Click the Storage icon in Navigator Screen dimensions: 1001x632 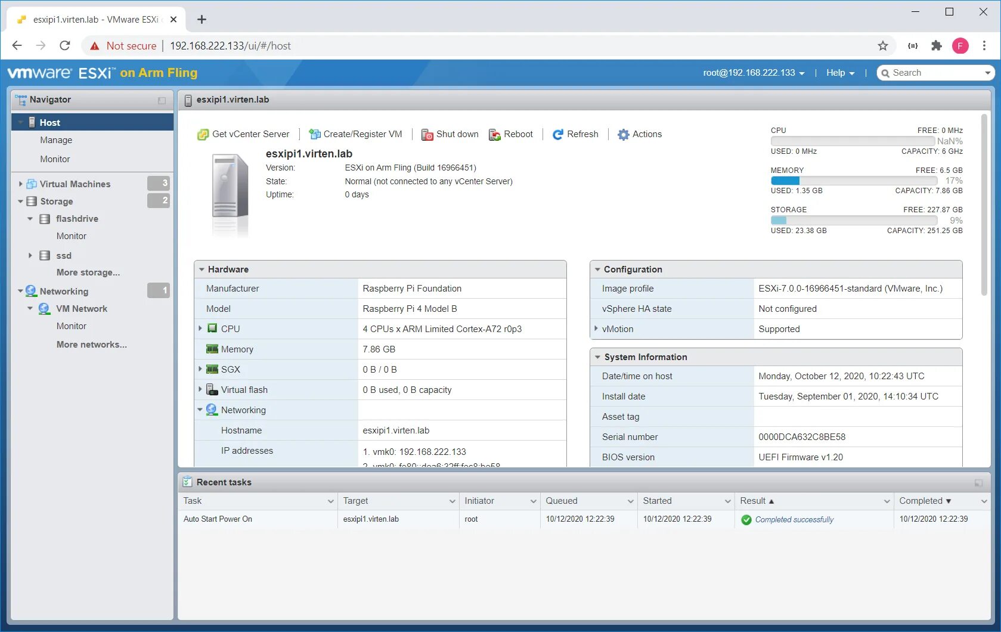click(32, 201)
